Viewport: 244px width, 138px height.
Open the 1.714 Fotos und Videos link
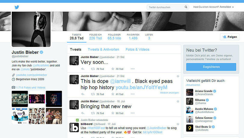click(x=31, y=87)
